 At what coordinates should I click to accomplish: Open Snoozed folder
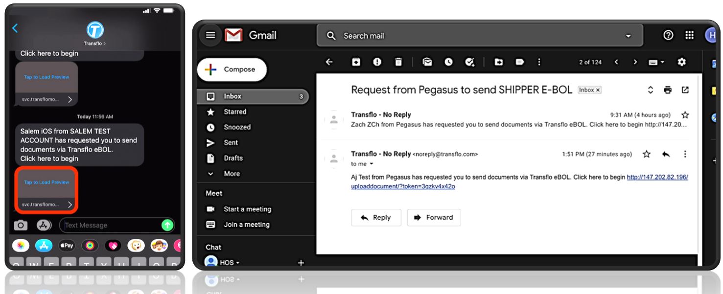click(x=237, y=127)
